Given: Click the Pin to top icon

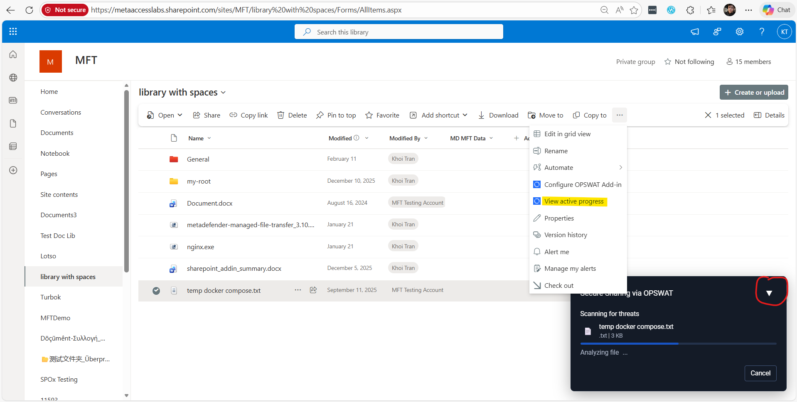Looking at the screenshot, I should tap(320, 115).
